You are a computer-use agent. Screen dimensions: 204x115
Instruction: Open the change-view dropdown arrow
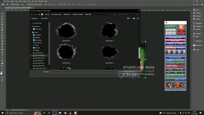(x=130, y=19)
